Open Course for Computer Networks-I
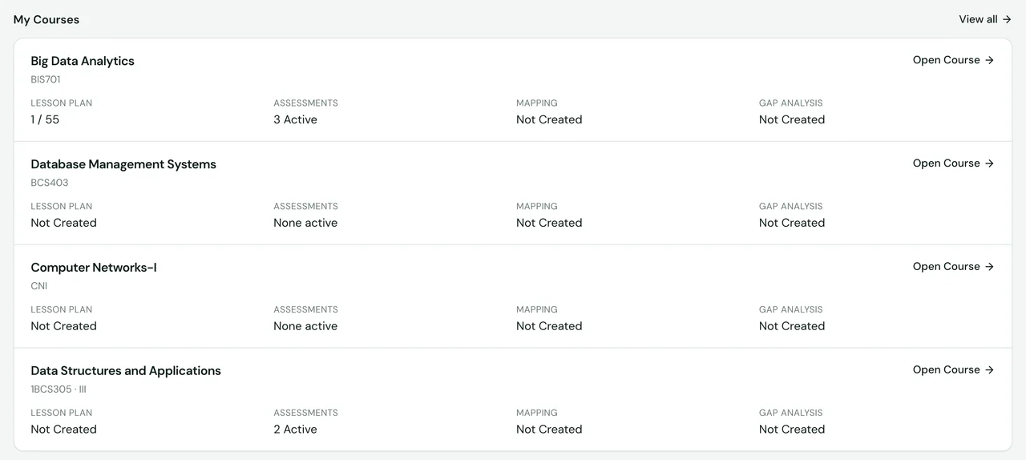Screen dimensions: 1026x460 (x=953, y=267)
